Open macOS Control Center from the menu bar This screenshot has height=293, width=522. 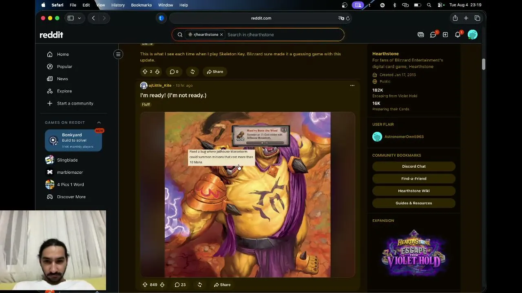tap(440, 5)
